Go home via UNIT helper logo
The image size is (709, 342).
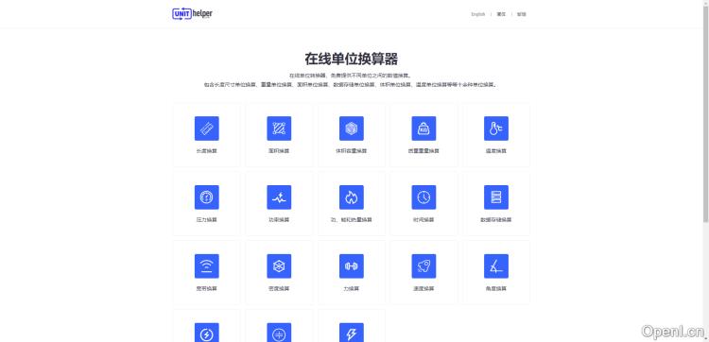[192, 14]
